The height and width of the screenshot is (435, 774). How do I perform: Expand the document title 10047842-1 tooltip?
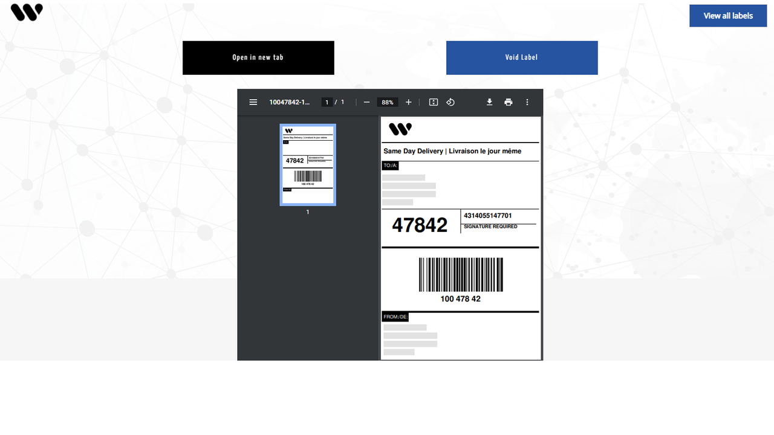(290, 102)
